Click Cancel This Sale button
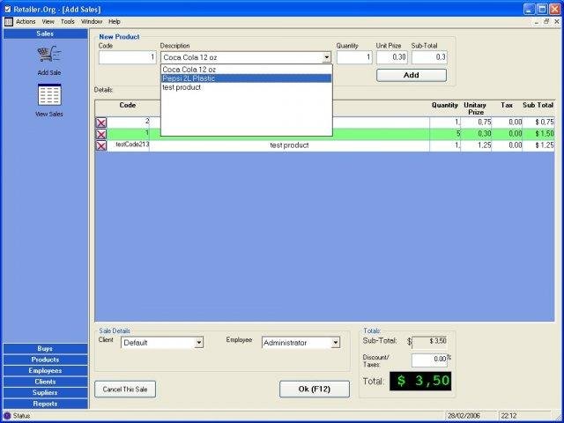The image size is (564, 423). [x=125, y=390]
